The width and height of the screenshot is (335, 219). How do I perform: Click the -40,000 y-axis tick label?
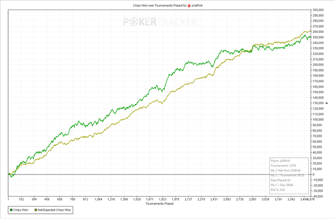(318, 197)
